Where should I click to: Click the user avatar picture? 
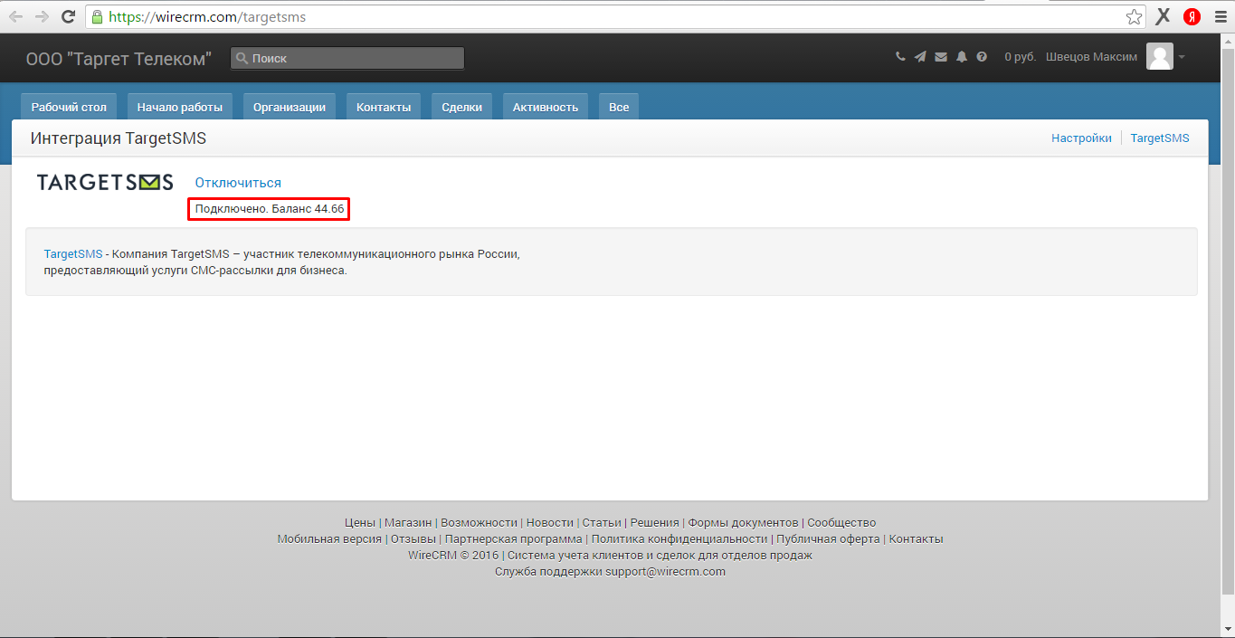(1160, 56)
